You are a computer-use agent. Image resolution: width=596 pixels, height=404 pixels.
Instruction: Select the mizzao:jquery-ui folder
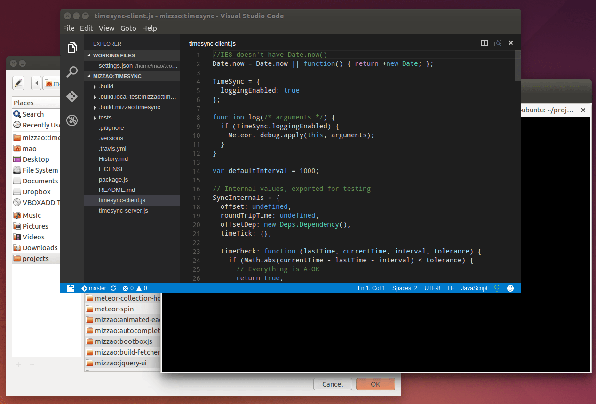122,363
